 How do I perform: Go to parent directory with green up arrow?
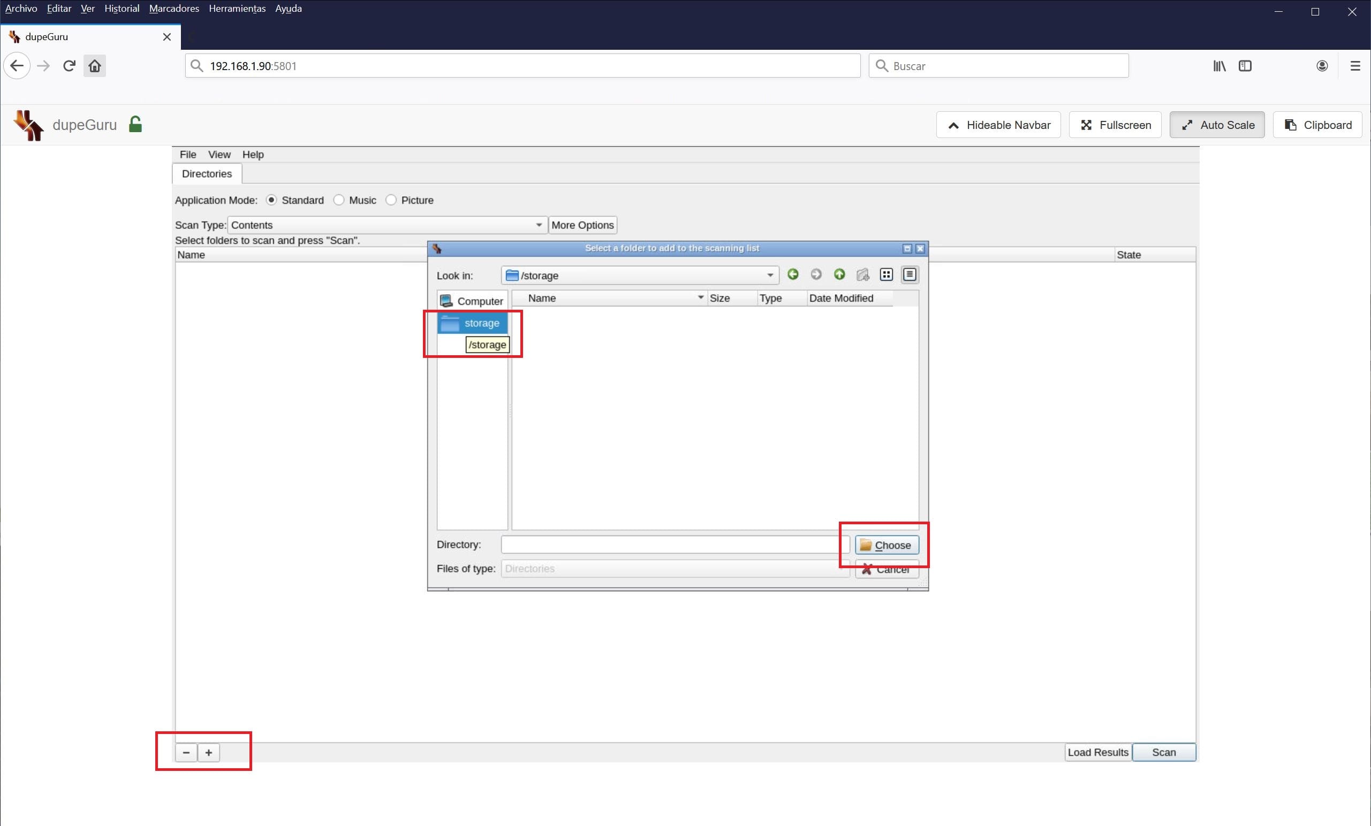(x=839, y=274)
